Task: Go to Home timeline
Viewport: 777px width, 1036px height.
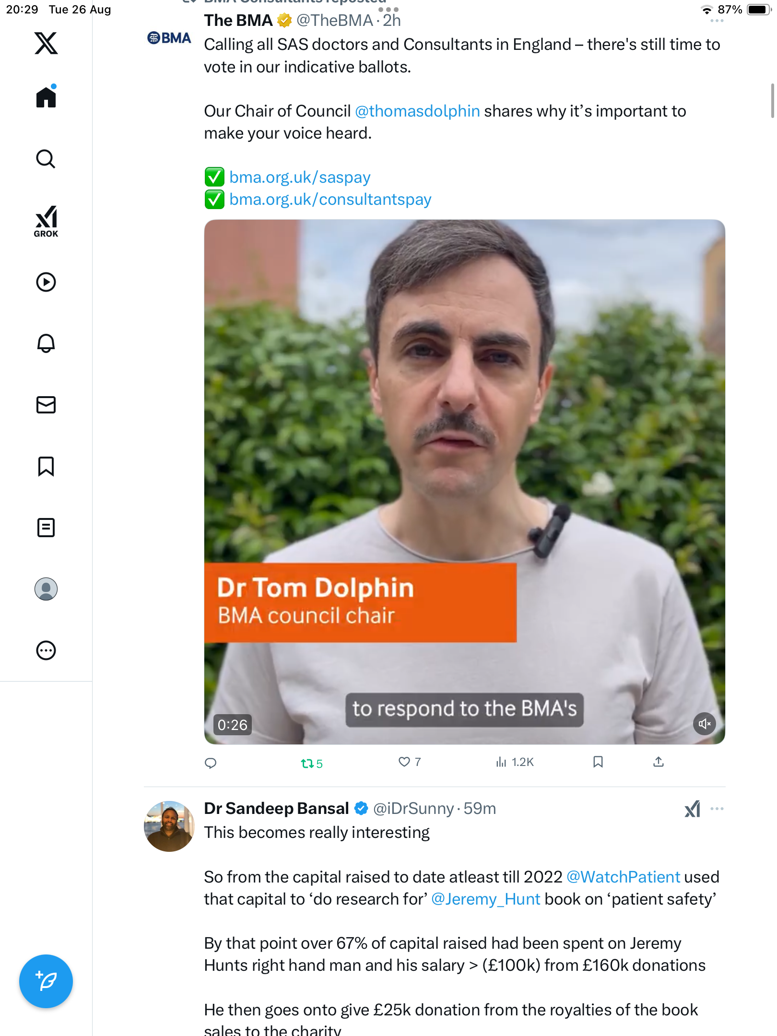Action: pyautogui.click(x=46, y=98)
